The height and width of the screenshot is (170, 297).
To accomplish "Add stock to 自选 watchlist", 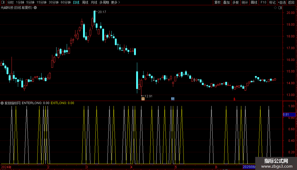I will click(x=282, y=2).
